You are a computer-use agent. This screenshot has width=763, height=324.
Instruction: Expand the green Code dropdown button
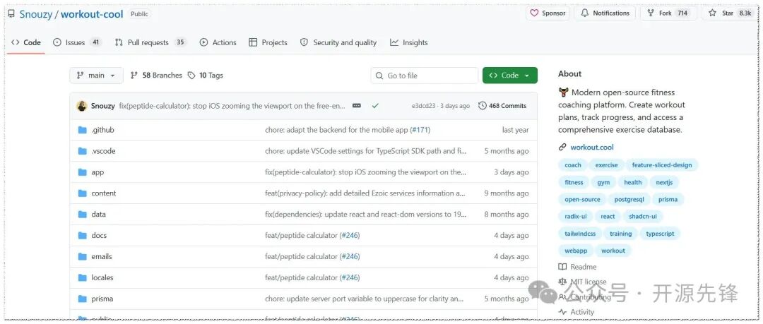click(x=510, y=76)
